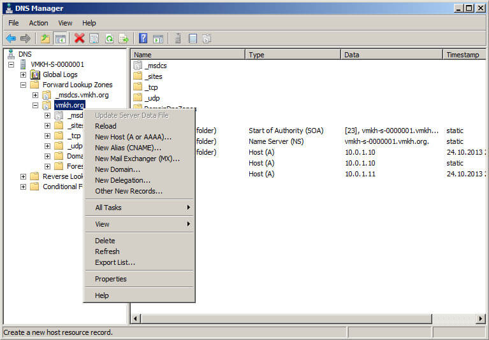Click the Back arrow toolbar icon
This screenshot has width=489, height=340.
click(x=11, y=39)
